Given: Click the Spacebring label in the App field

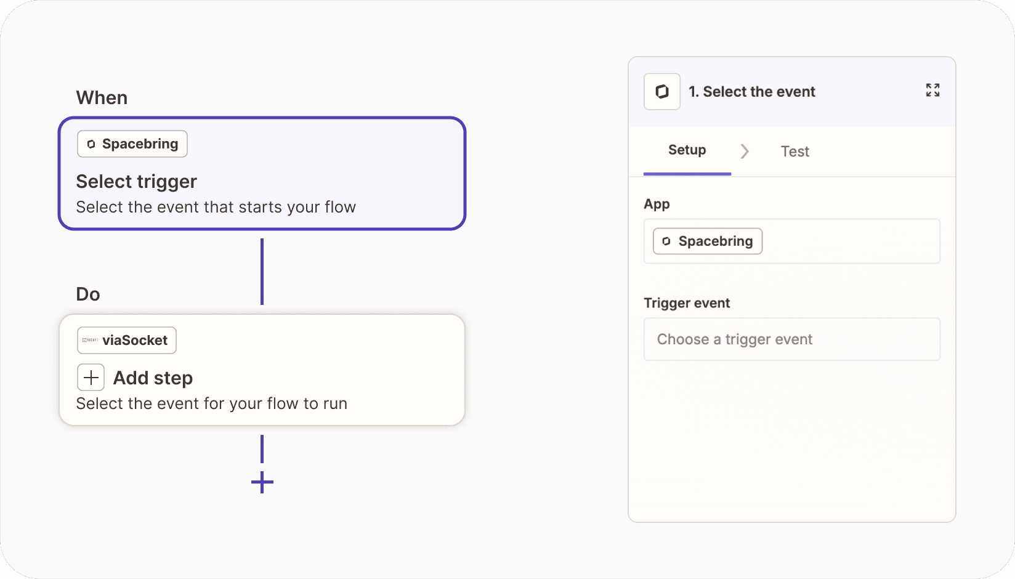Looking at the screenshot, I should coord(716,241).
